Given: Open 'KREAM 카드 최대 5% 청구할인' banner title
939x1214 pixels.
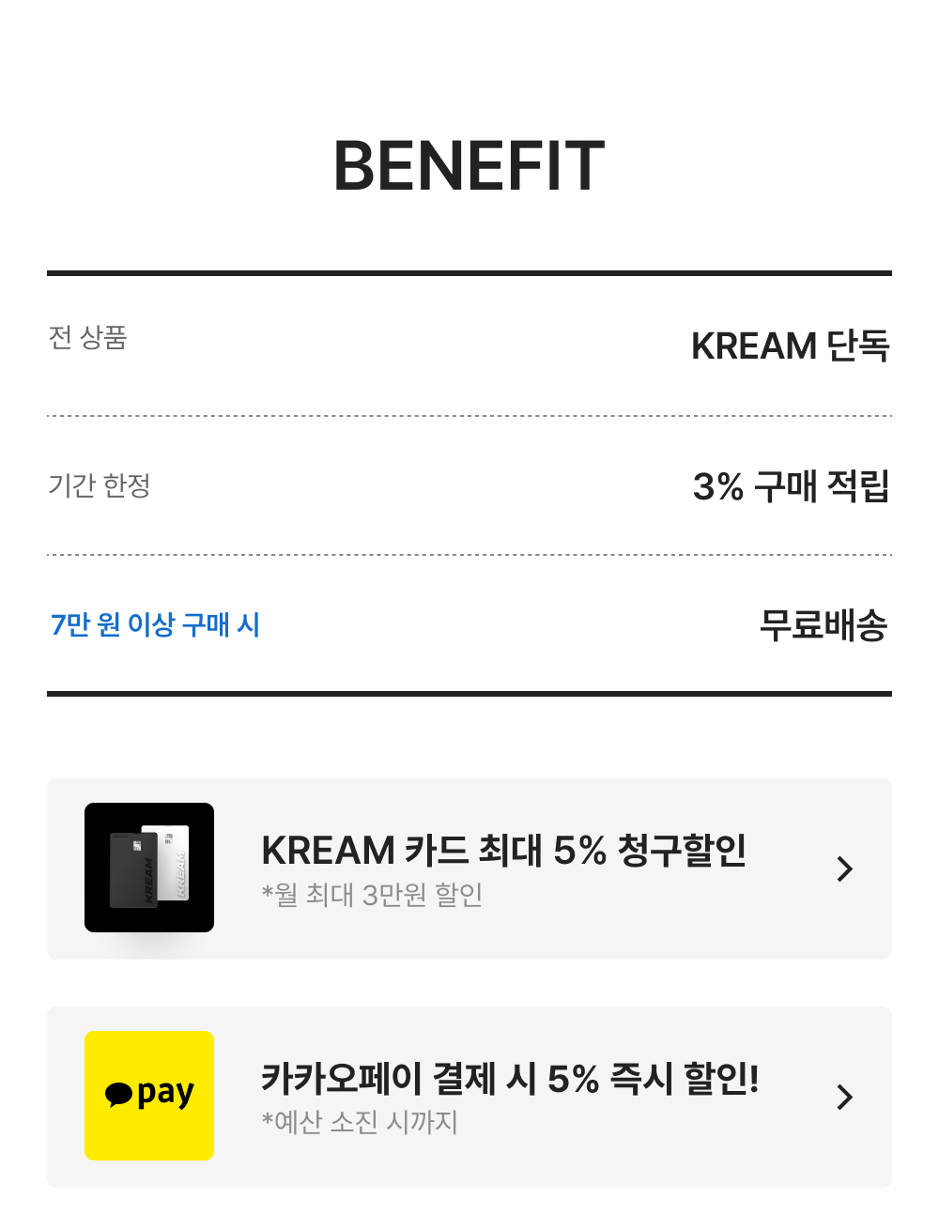Looking at the screenshot, I should click(503, 850).
